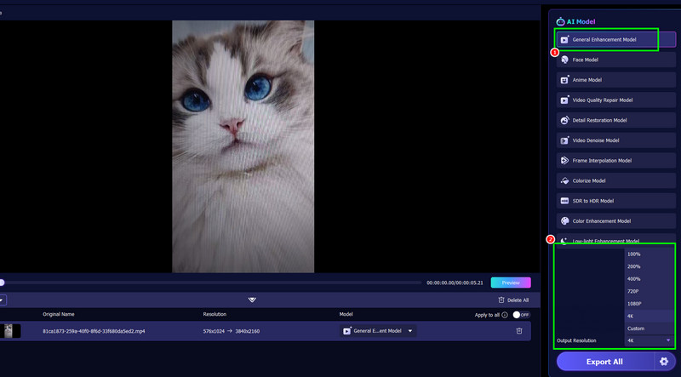Click the AI Model robot icon
681x377 pixels.
click(x=560, y=22)
